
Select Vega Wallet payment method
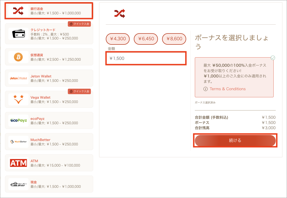[49, 99]
